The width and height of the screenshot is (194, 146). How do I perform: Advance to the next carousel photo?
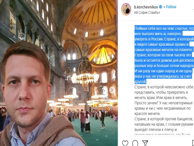(112, 90)
